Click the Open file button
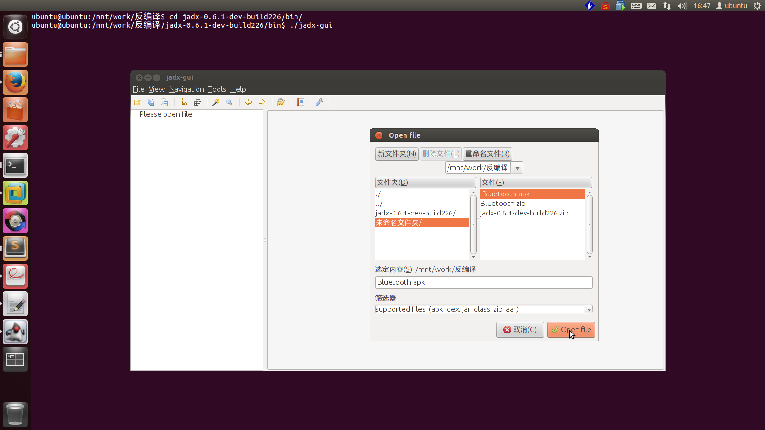Image resolution: width=765 pixels, height=430 pixels. [x=571, y=330]
